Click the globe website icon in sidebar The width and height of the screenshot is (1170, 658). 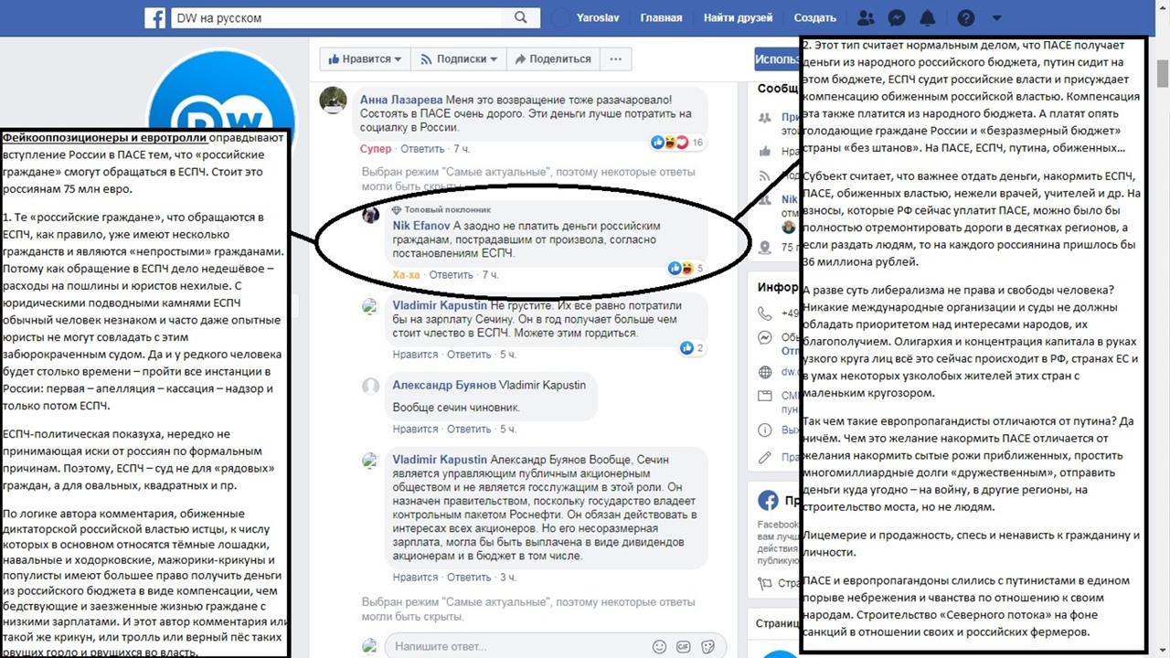point(766,372)
